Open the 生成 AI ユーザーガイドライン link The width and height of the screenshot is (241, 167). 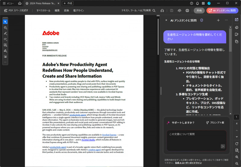[189, 163]
